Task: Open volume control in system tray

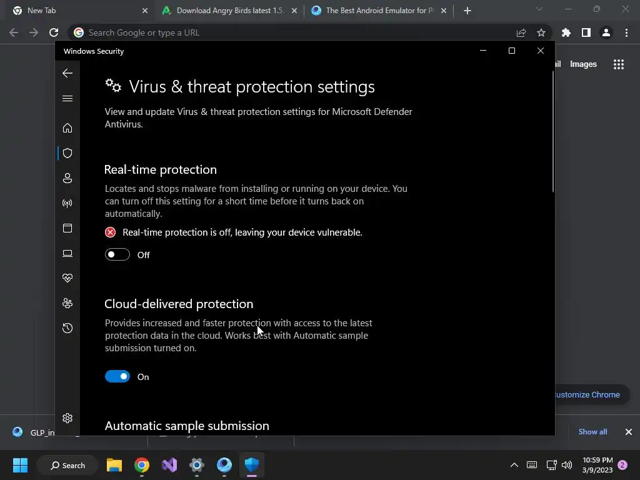Action: point(567,465)
